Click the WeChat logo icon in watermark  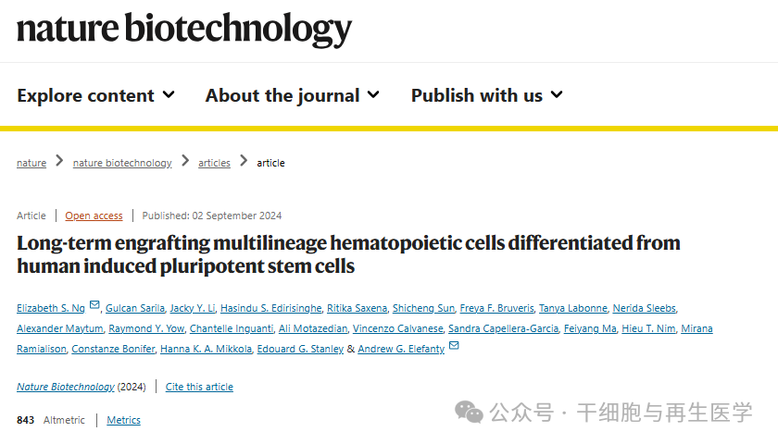click(470, 412)
